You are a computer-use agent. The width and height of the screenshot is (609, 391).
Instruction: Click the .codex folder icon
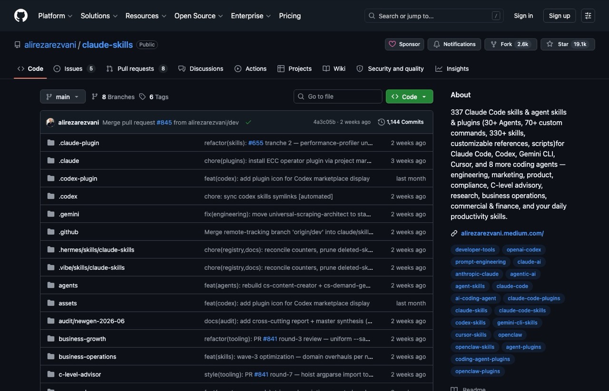point(51,196)
